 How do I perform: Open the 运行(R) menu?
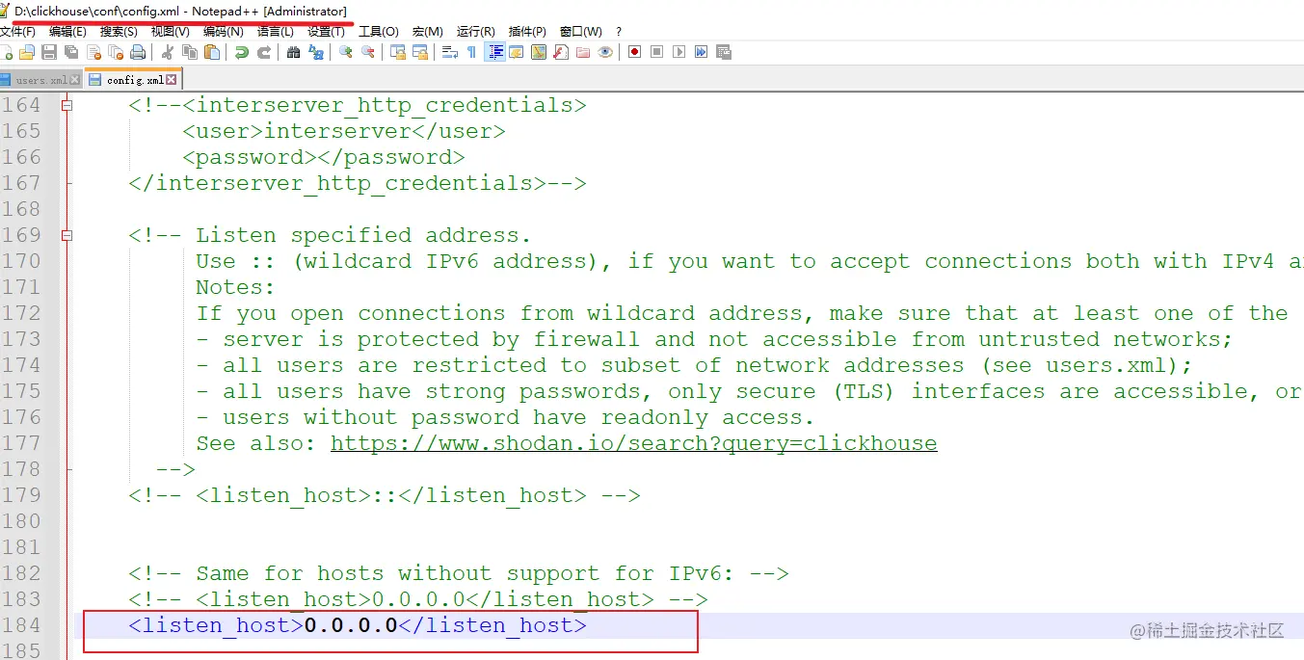[476, 32]
